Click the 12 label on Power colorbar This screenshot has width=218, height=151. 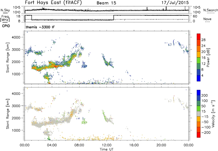[x=203, y=64]
